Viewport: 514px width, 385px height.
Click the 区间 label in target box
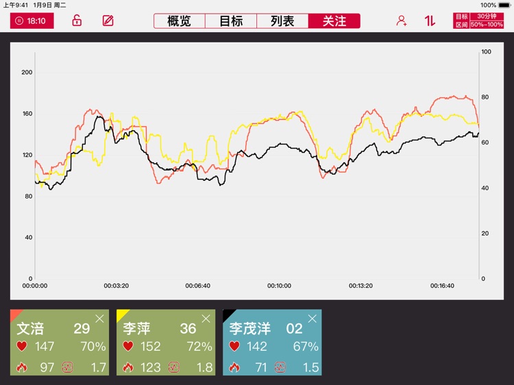point(461,25)
